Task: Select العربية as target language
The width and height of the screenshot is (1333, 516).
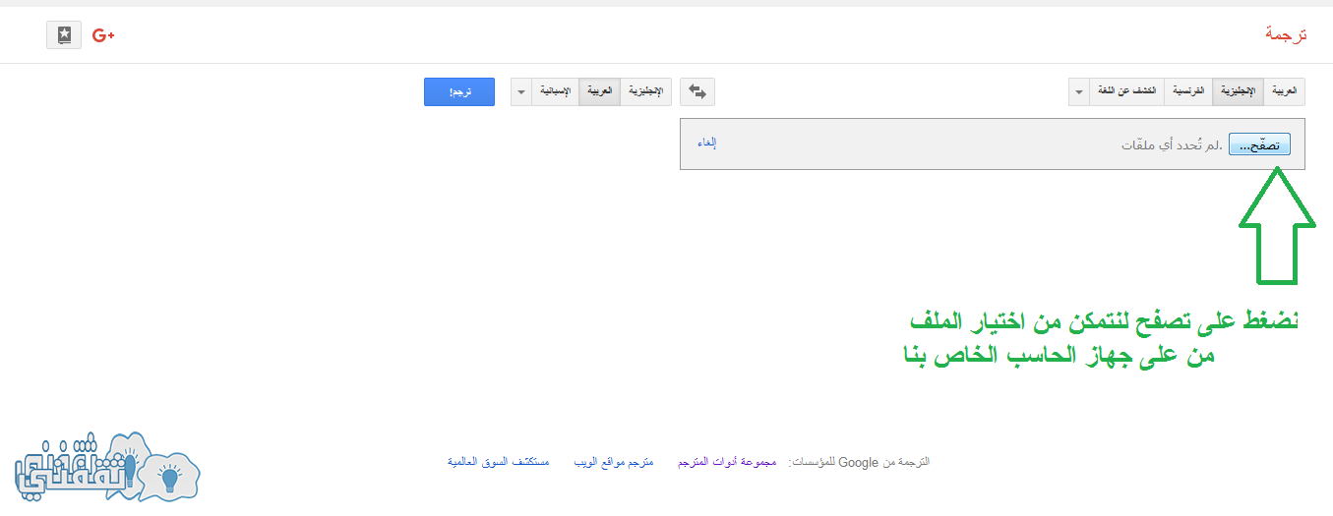Action: coord(600,91)
